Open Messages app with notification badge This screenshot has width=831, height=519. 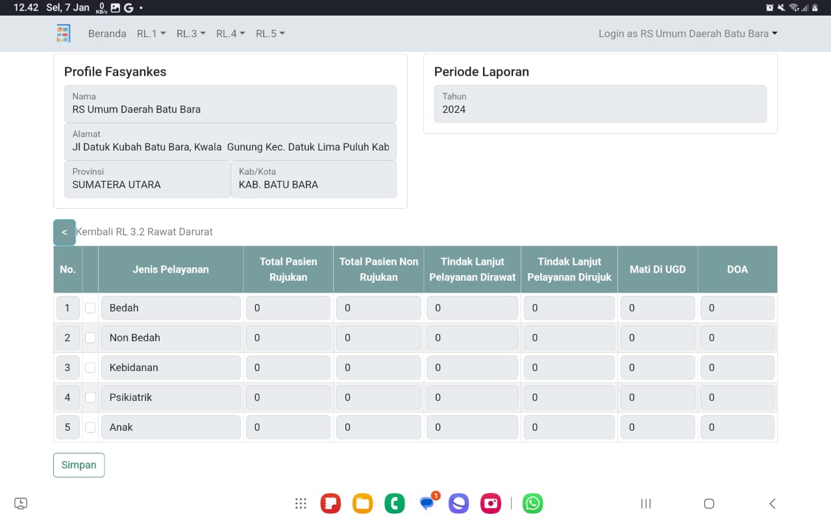[x=427, y=503]
